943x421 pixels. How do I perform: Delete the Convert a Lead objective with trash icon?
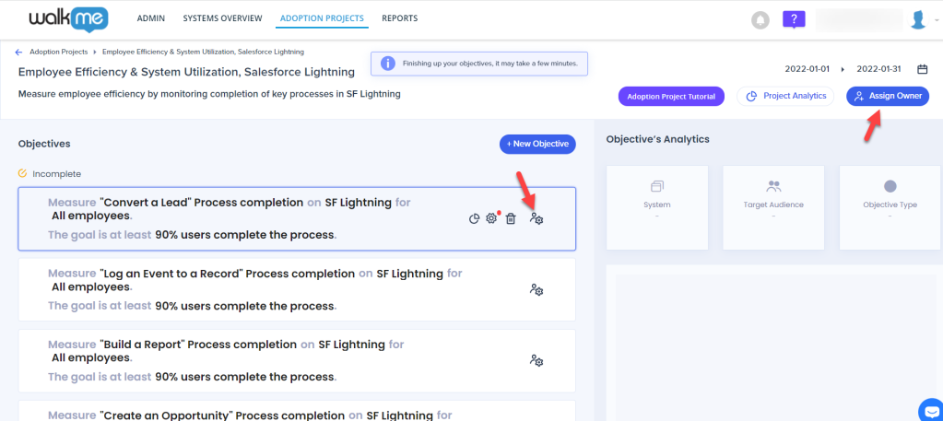[510, 218]
